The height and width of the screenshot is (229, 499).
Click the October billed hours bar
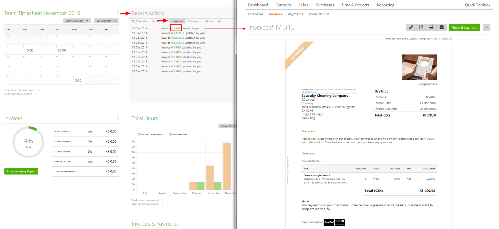(200, 186)
